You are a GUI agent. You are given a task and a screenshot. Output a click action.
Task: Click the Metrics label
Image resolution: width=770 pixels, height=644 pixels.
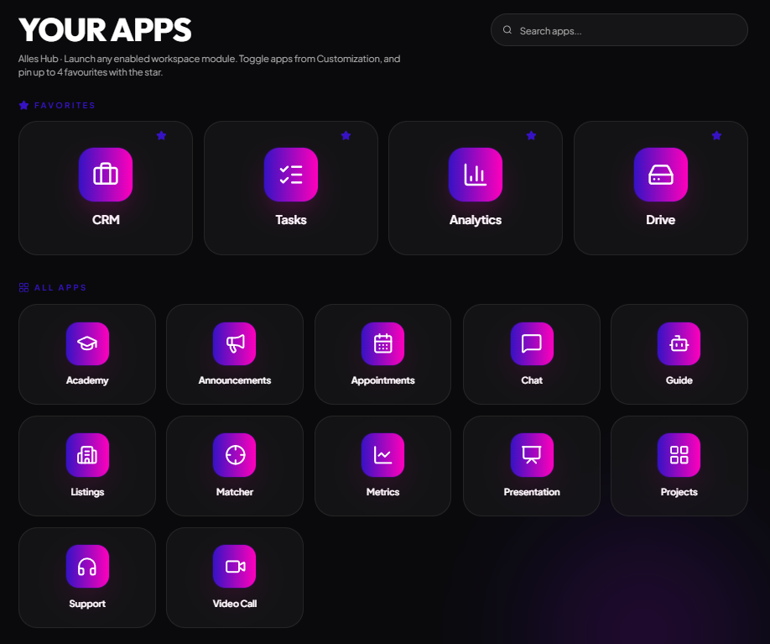[383, 492]
